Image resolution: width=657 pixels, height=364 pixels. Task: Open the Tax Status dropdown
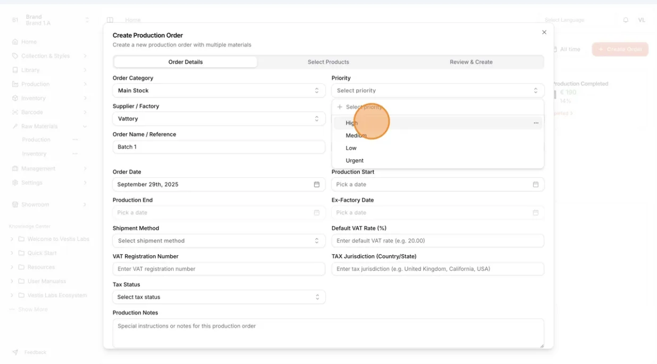(219, 297)
